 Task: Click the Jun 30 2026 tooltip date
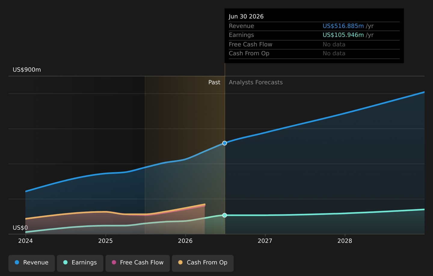pyautogui.click(x=246, y=17)
